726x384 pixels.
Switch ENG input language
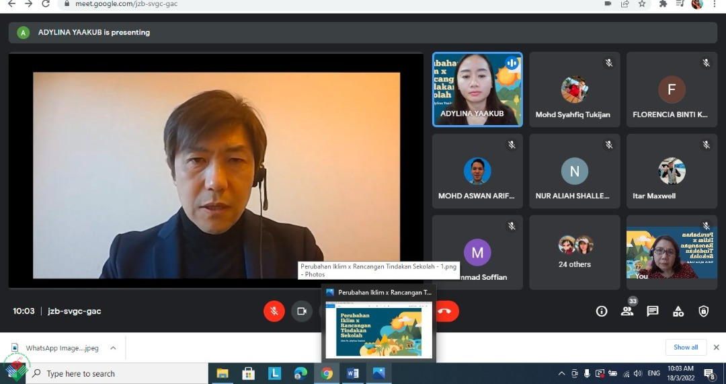click(x=654, y=373)
